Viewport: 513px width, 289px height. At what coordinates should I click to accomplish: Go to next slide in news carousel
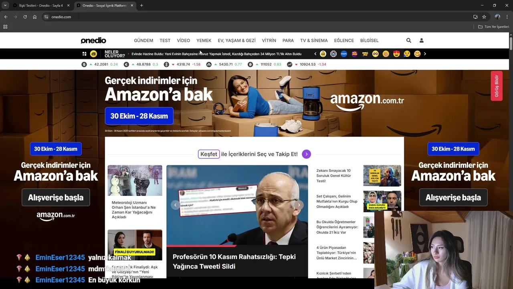pyautogui.click(x=299, y=205)
